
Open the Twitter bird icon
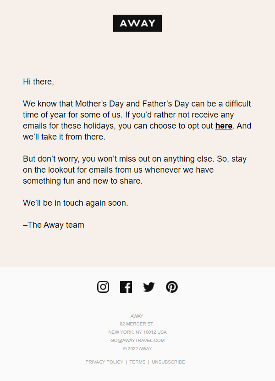[x=149, y=287]
